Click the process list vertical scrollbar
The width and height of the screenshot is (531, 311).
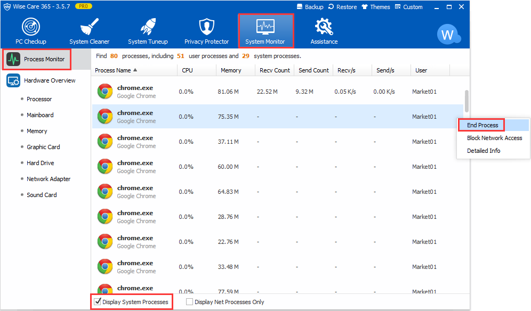pos(466,101)
